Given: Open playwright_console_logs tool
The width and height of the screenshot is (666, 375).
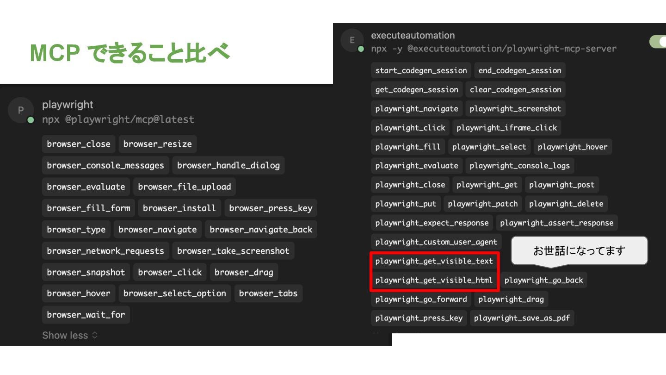Looking at the screenshot, I should 520,165.
